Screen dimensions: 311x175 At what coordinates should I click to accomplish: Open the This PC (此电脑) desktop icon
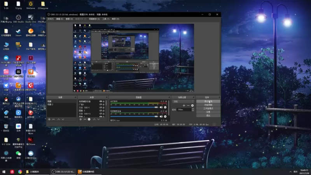coord(6,46)
